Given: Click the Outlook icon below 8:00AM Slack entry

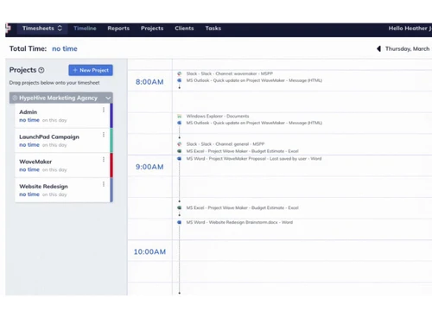Looking at the screenshot, I should coord(180,80).
